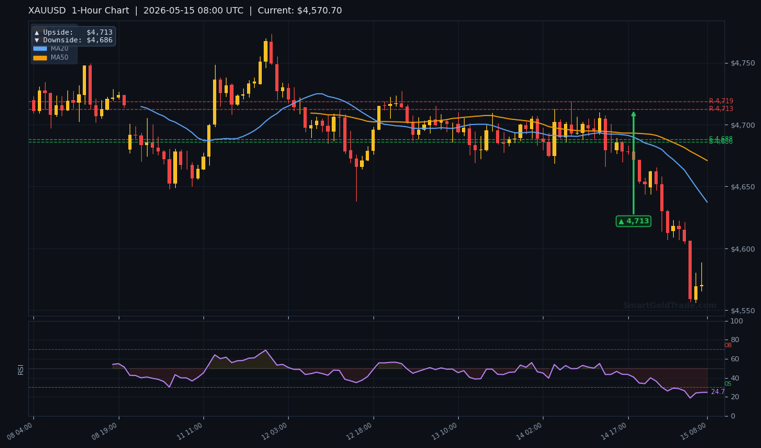The height and width of the screenshot is (448, 761).
Task: Select the 'XAUUSD 1-Hour Chart' title text
Action: (x=79, y=11)
